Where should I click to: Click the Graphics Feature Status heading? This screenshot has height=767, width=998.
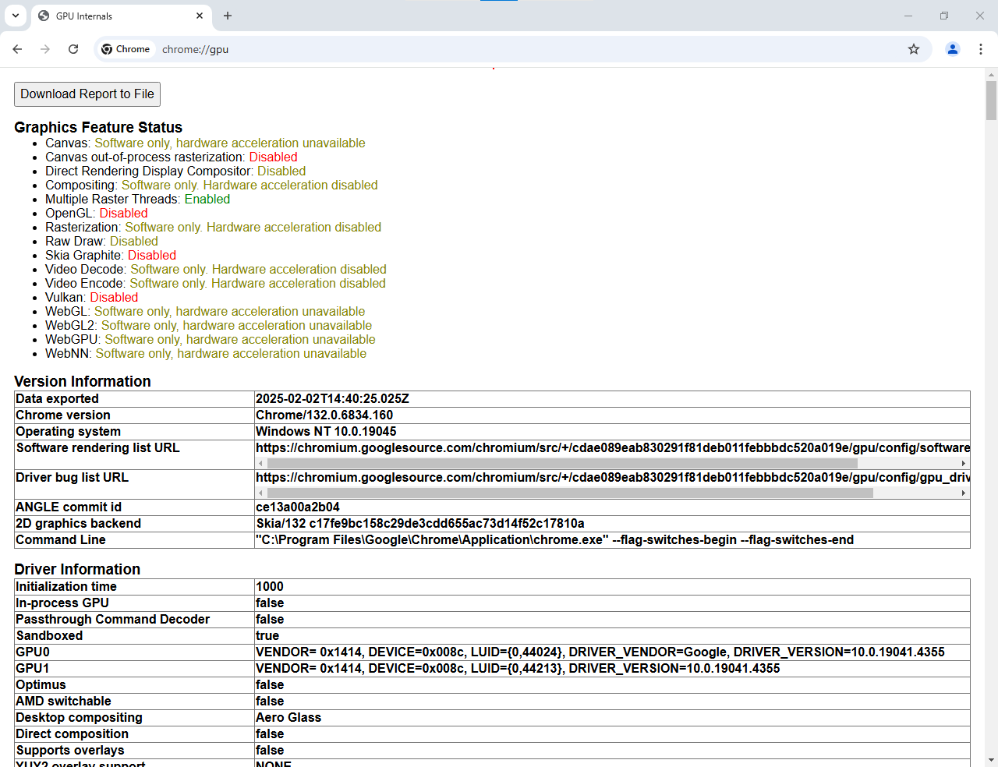[98, 127]
